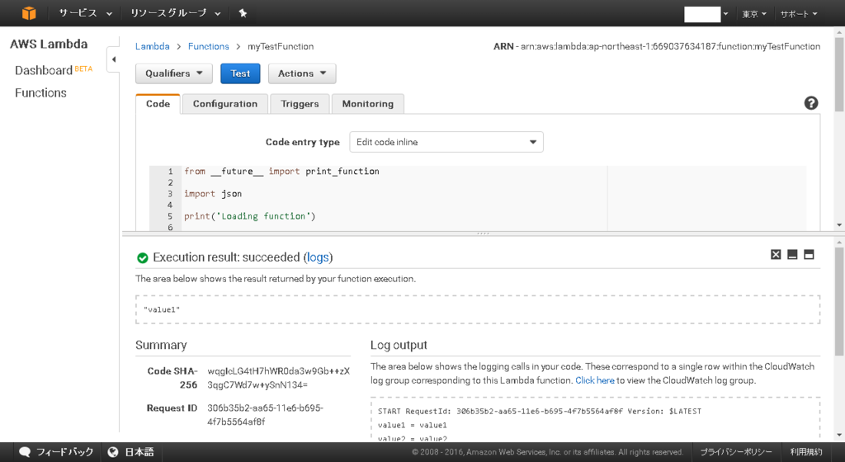Open the 利用規約 footer link
This screenshot has width=845, height=462.
(806, 452)
